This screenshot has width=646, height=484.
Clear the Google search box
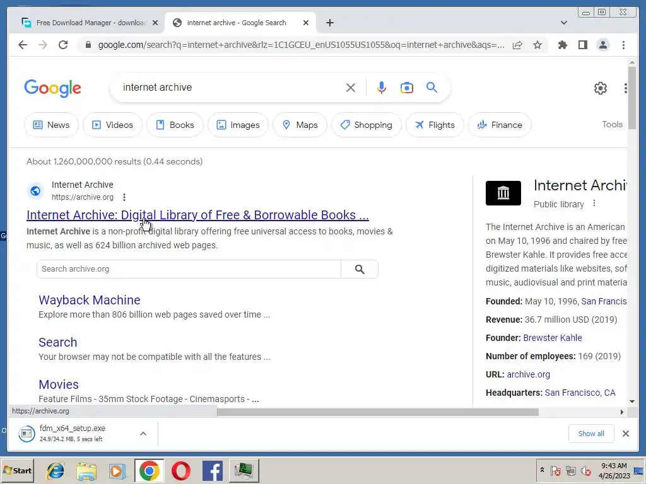(x=351, y=88)
